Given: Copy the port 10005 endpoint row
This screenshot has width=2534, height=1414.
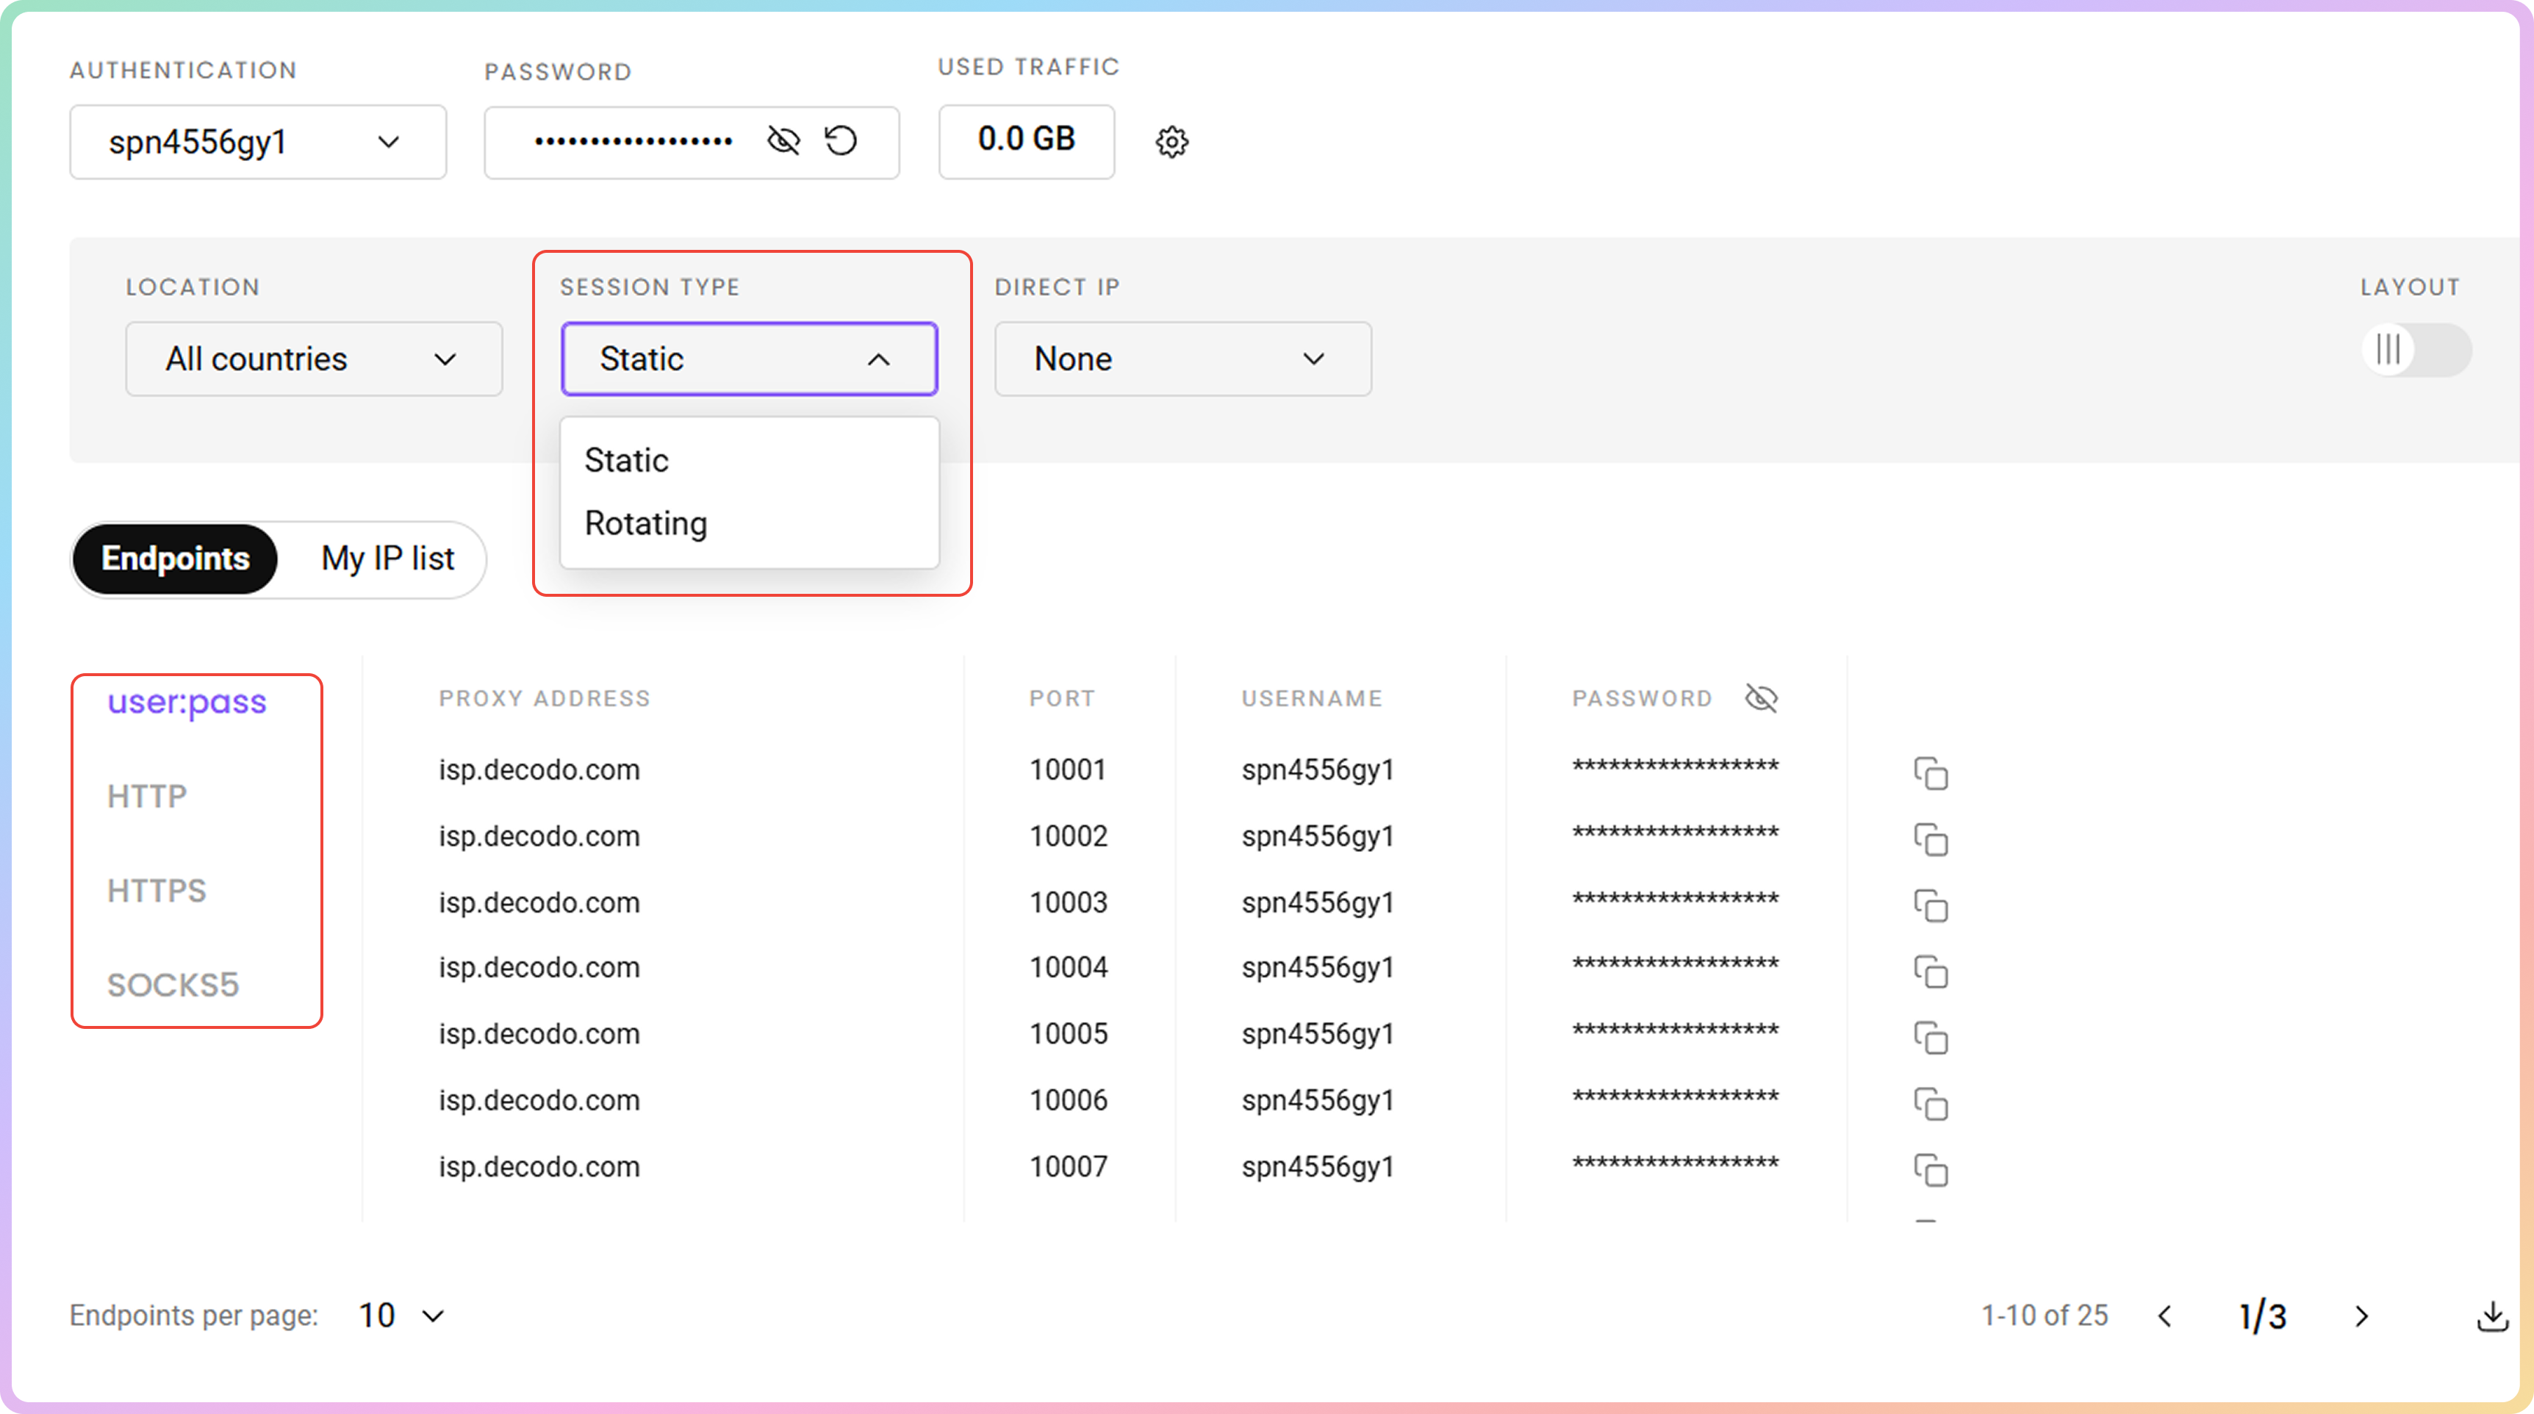Looking at the screenshot, I should 1930,1037.
